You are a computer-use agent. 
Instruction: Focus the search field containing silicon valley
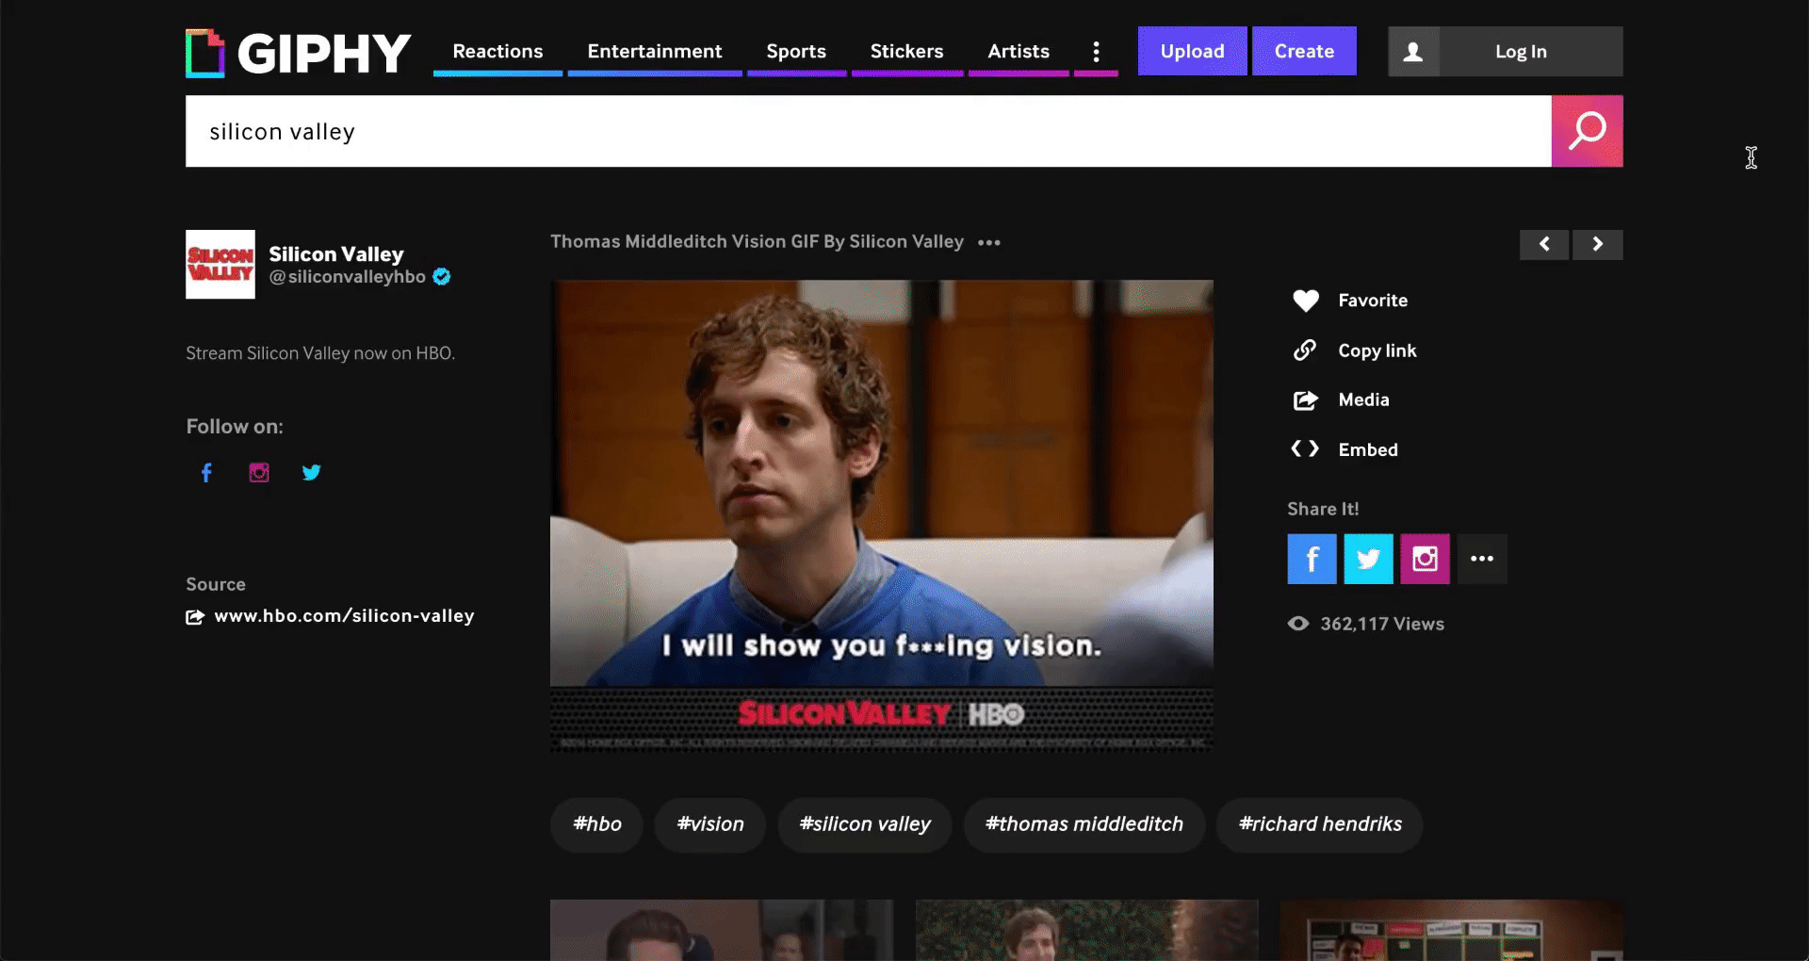tap(869, 131)
